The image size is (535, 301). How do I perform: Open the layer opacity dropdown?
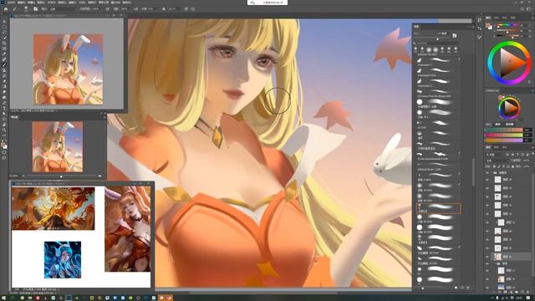pos(527,161)
